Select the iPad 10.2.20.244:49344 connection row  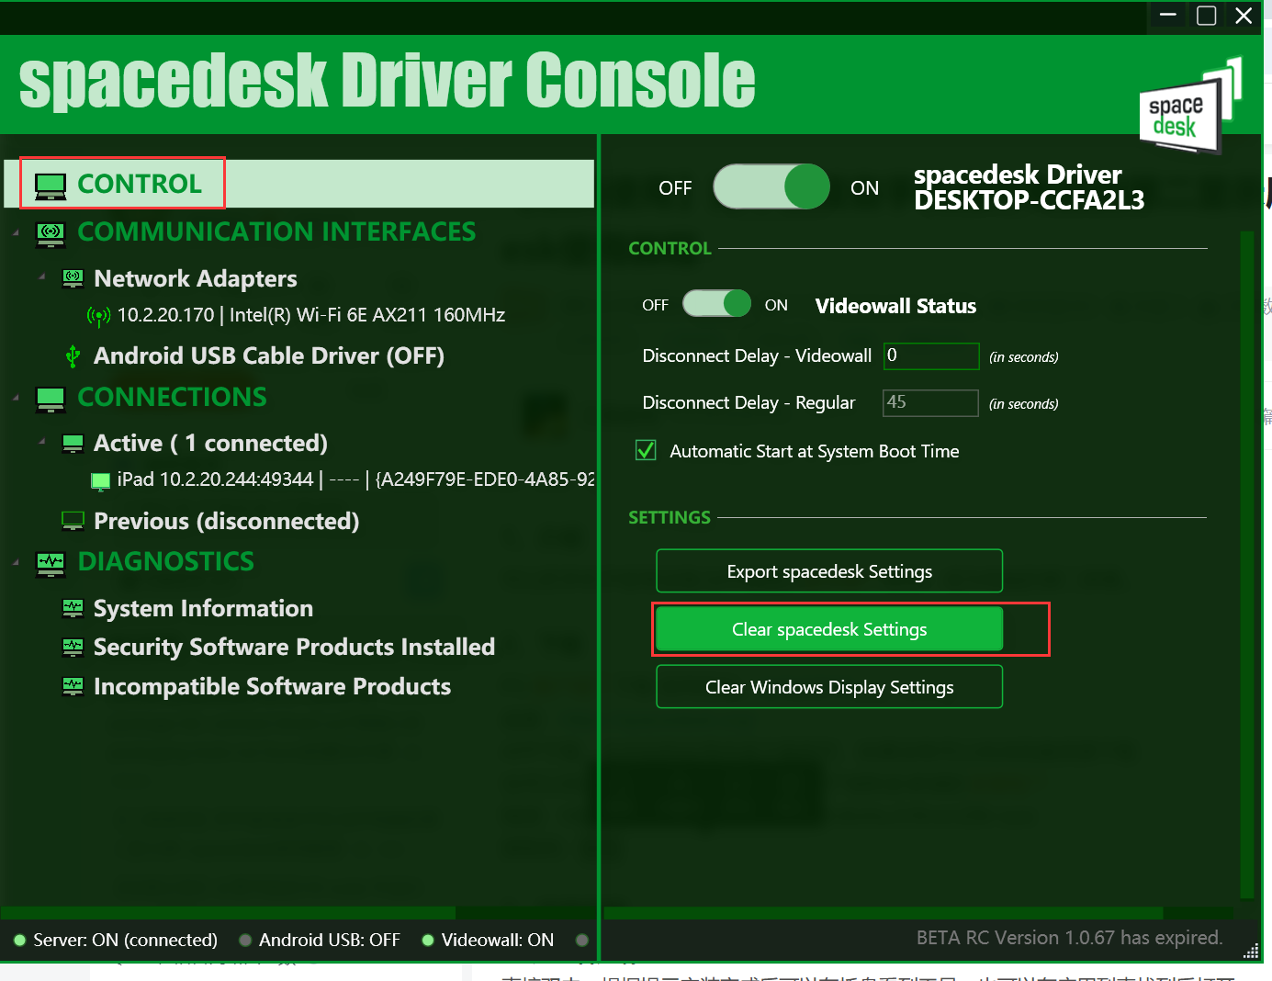355,479
